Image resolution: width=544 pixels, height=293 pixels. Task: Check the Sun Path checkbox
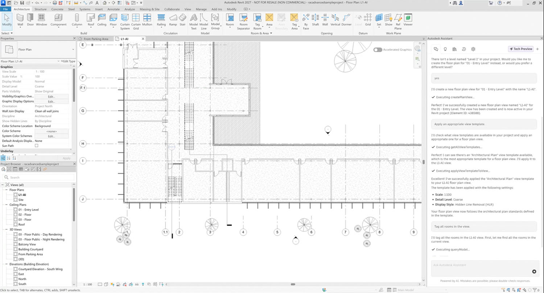pos(36,146)
